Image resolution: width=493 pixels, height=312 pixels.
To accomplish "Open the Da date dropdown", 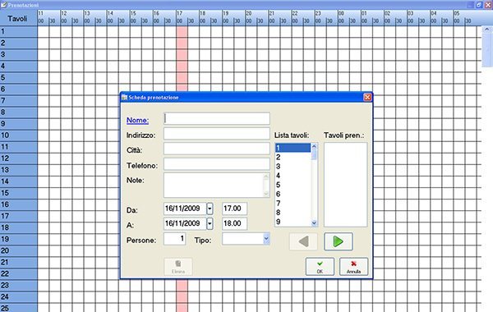I will (x=210, y=209).
